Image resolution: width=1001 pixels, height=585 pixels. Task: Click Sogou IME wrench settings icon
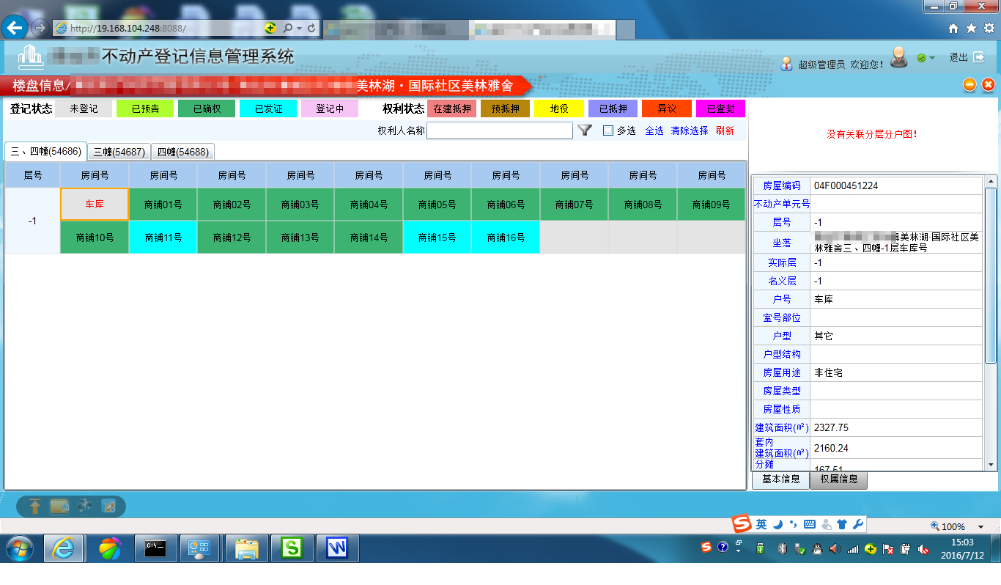click(858, 523)
